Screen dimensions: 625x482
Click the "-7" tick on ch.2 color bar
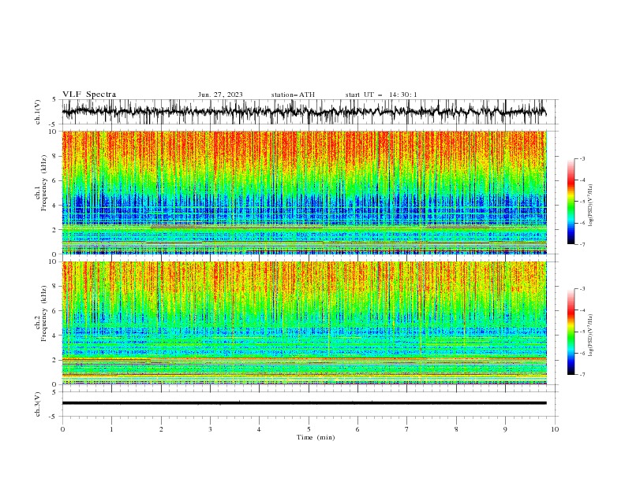582,375
